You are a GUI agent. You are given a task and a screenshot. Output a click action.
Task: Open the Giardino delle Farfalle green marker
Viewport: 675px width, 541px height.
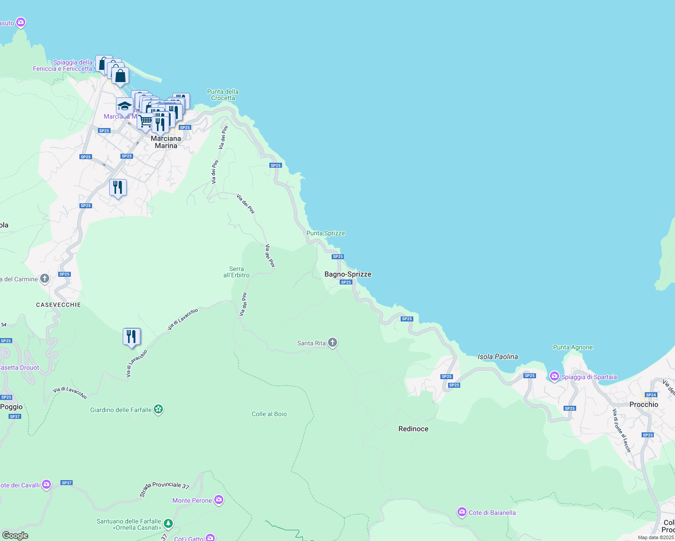[x=158, y=408]
